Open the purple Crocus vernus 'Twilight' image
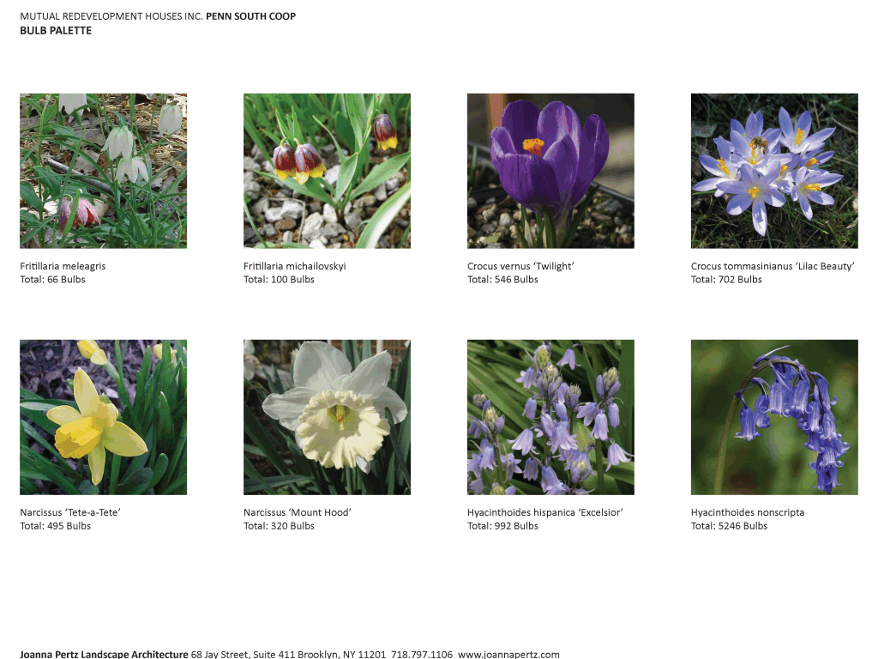The height and width of the screenshot is (659, 878). click(550, 171)
